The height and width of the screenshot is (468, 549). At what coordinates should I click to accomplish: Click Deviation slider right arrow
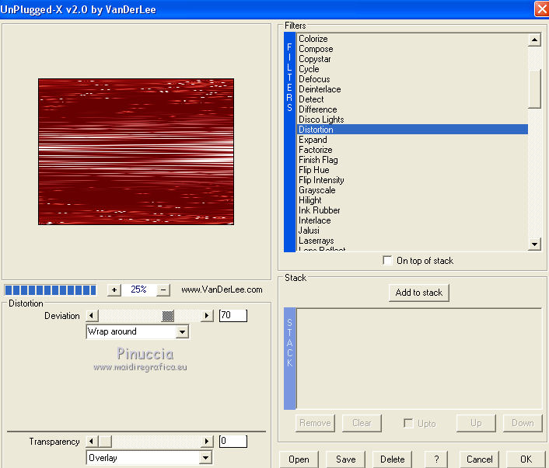click(x=207, y=316)
